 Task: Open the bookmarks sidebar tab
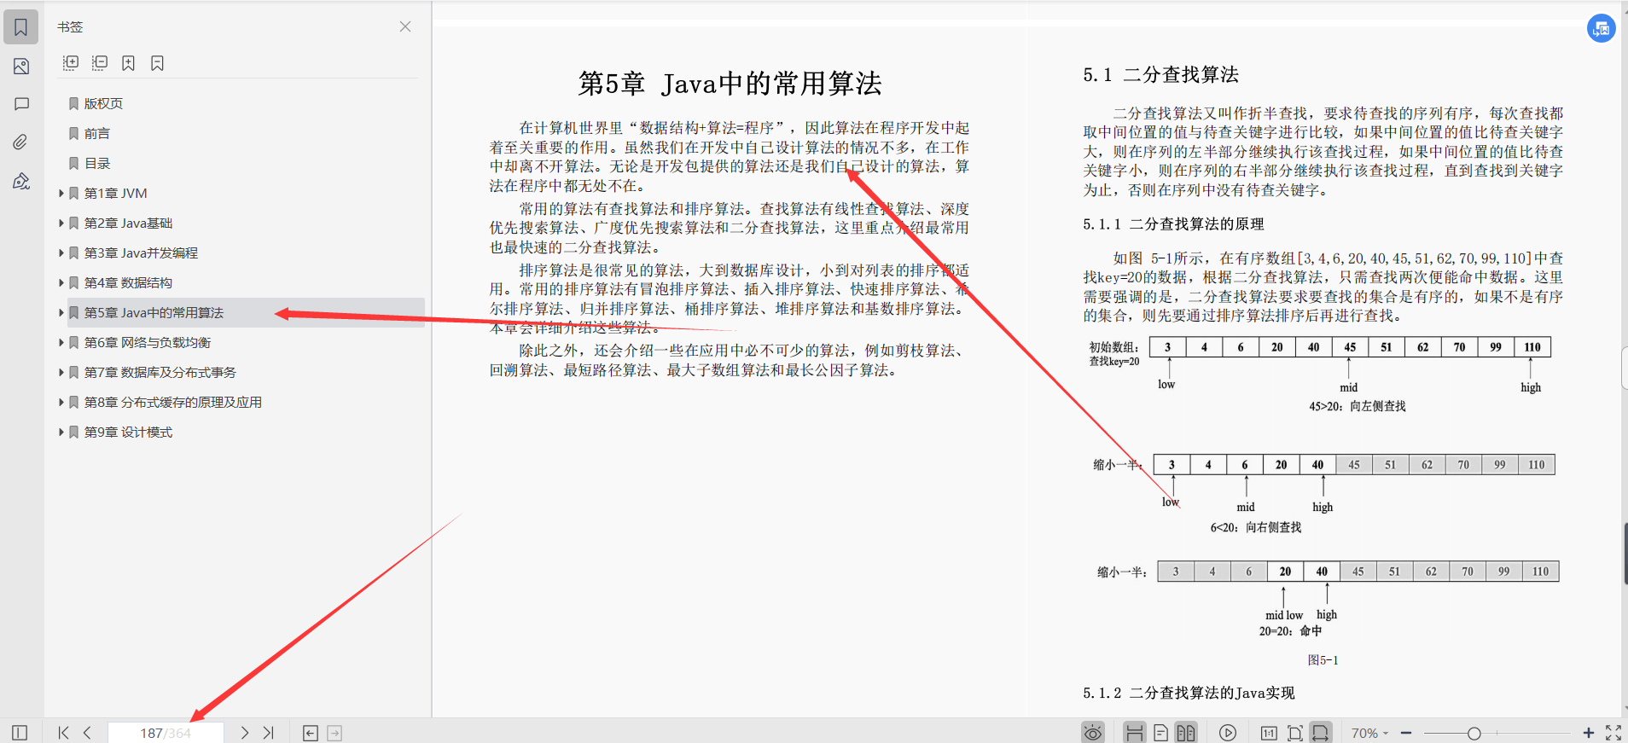click(x=21, y=27)
